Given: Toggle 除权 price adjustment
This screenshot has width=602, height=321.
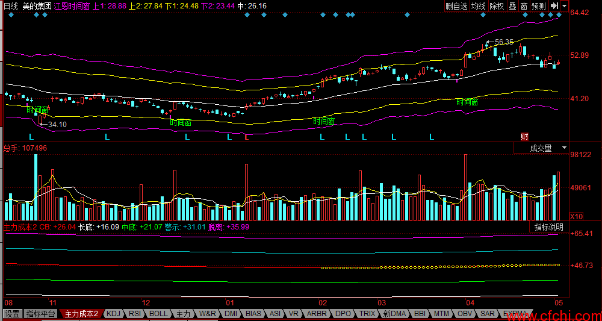Looking at the screenshot, I should [497, 6].
